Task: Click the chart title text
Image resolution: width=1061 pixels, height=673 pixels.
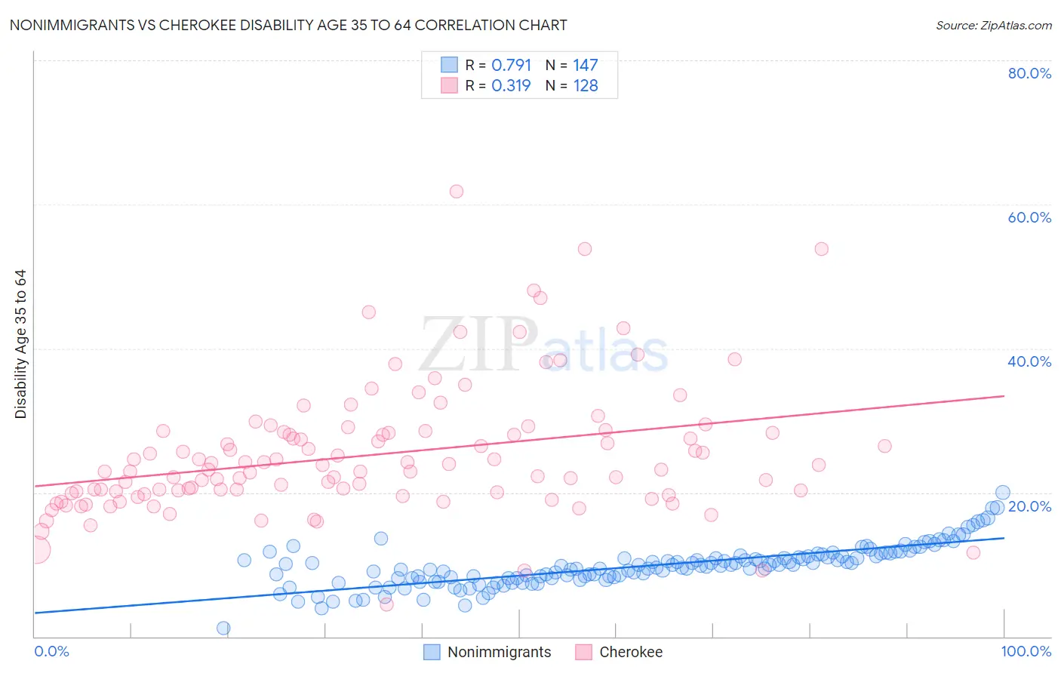Action: 288,25
